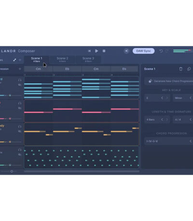
Task: Click the blue chord notes clip in bar 1
Action: 38,91
